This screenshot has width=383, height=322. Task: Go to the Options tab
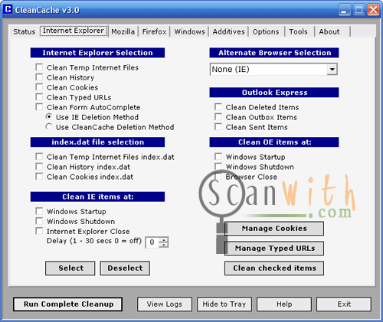(x=266, y=31)
